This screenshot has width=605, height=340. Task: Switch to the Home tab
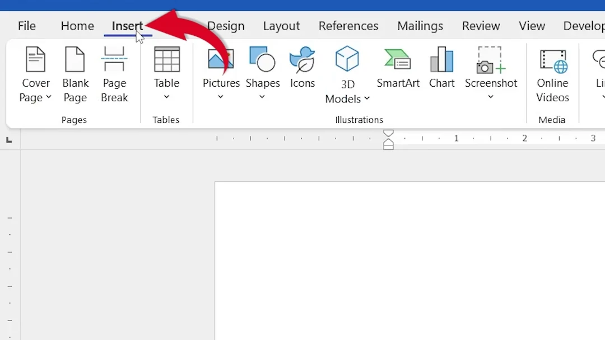pyautogui.click(x=77, y=26)
